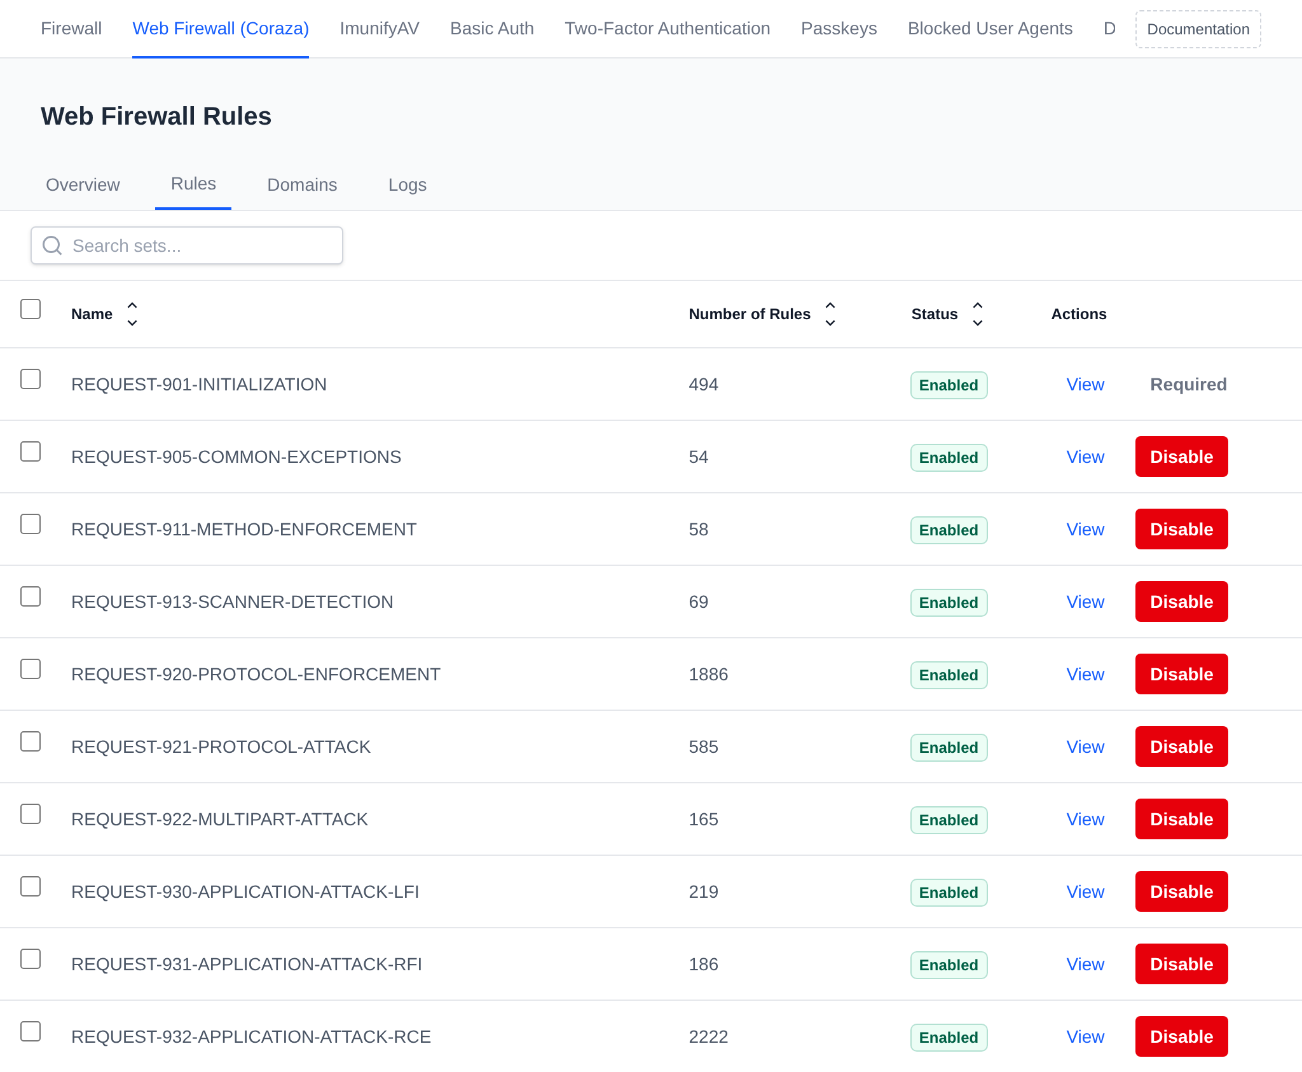This screenshot has height=1072, width=1302.
Task: Disable REQUEST-905-COMMON-EXCEPTIONS rule set
Action: pos(1182,457)
